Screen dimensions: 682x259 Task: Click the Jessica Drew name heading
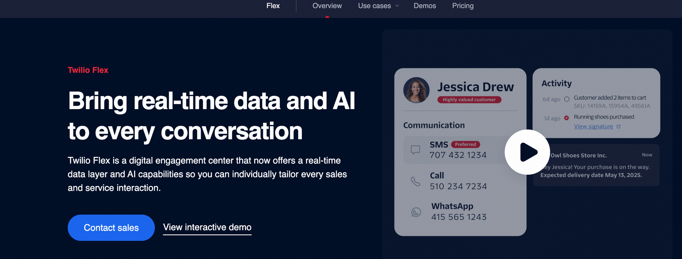[x=476, y=87]
